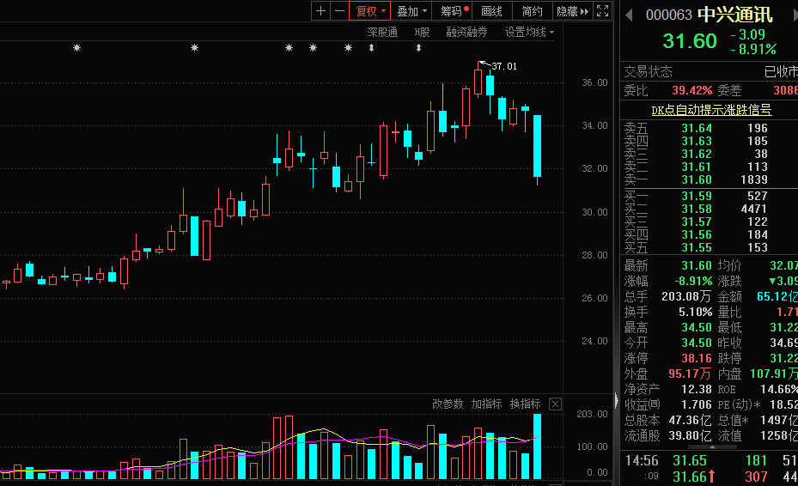The width and height of the screenshot is (798, 486).
Task: Switch to 简约 simple mode
Action: click(x=532, y=11)
